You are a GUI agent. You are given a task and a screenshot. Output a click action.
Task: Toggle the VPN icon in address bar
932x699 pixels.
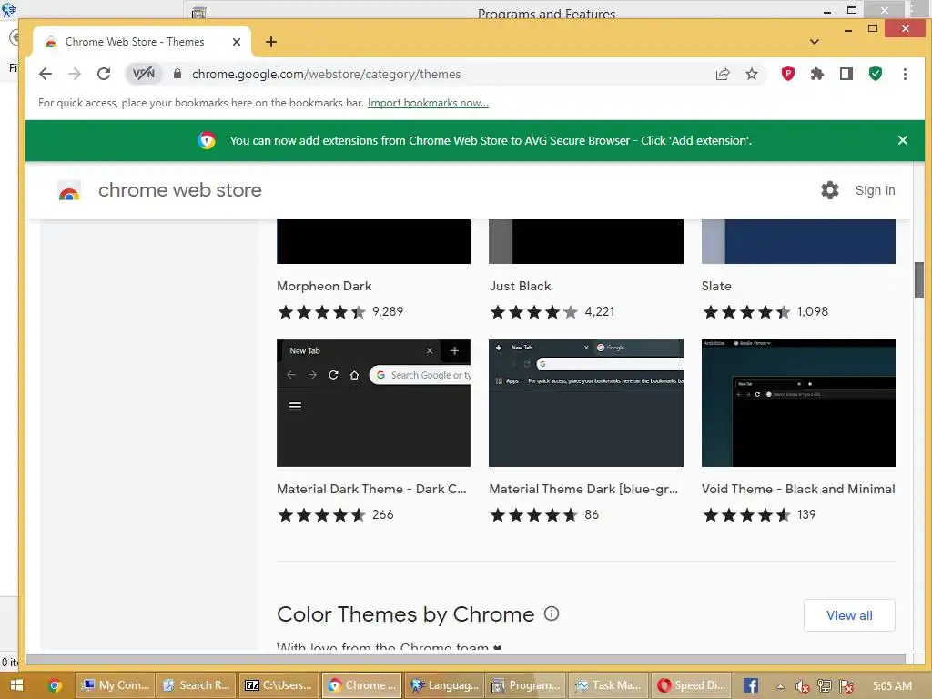click(143, 74)
